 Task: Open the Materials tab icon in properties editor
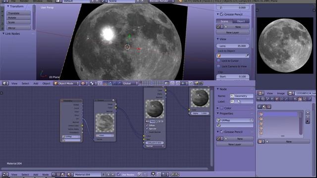tap(295, 99)
